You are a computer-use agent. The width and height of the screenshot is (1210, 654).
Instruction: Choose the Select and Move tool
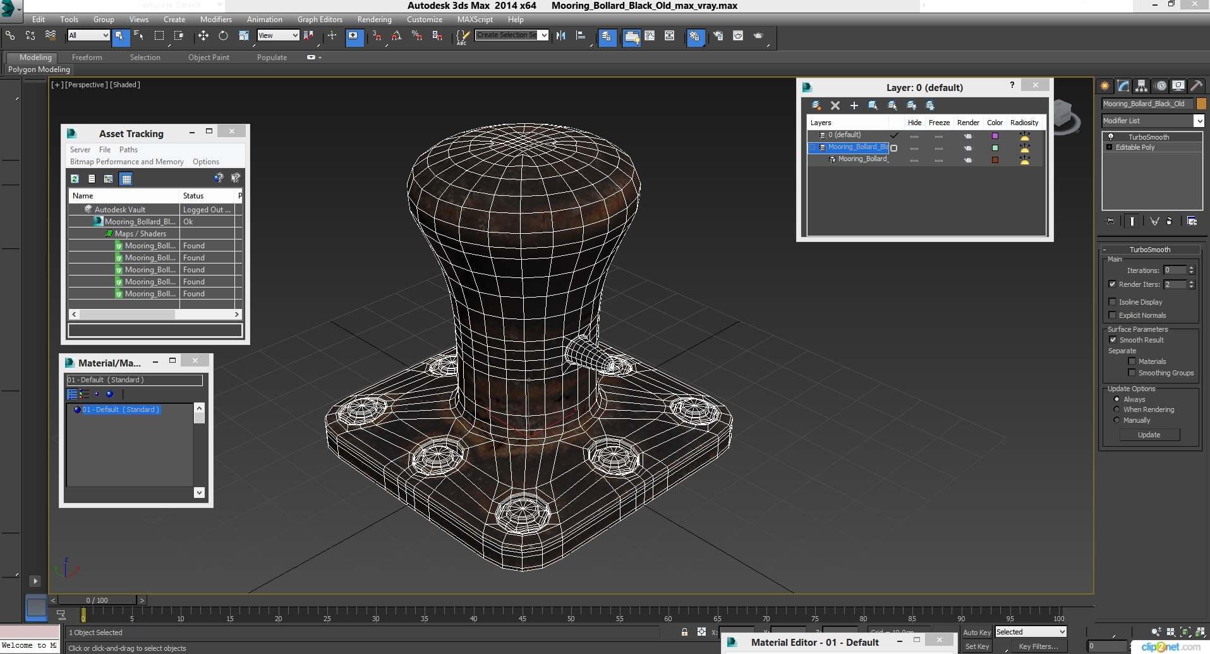[x=203, y=36]
